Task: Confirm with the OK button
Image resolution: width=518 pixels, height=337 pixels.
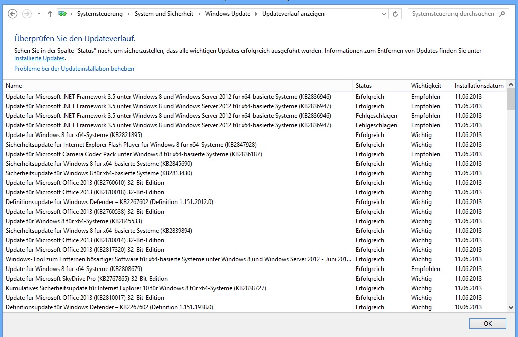Action: coord(488,324)
